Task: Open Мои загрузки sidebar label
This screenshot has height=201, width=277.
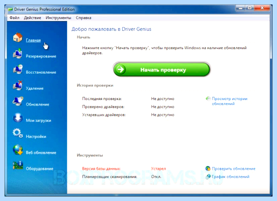Action: [38, 121]
